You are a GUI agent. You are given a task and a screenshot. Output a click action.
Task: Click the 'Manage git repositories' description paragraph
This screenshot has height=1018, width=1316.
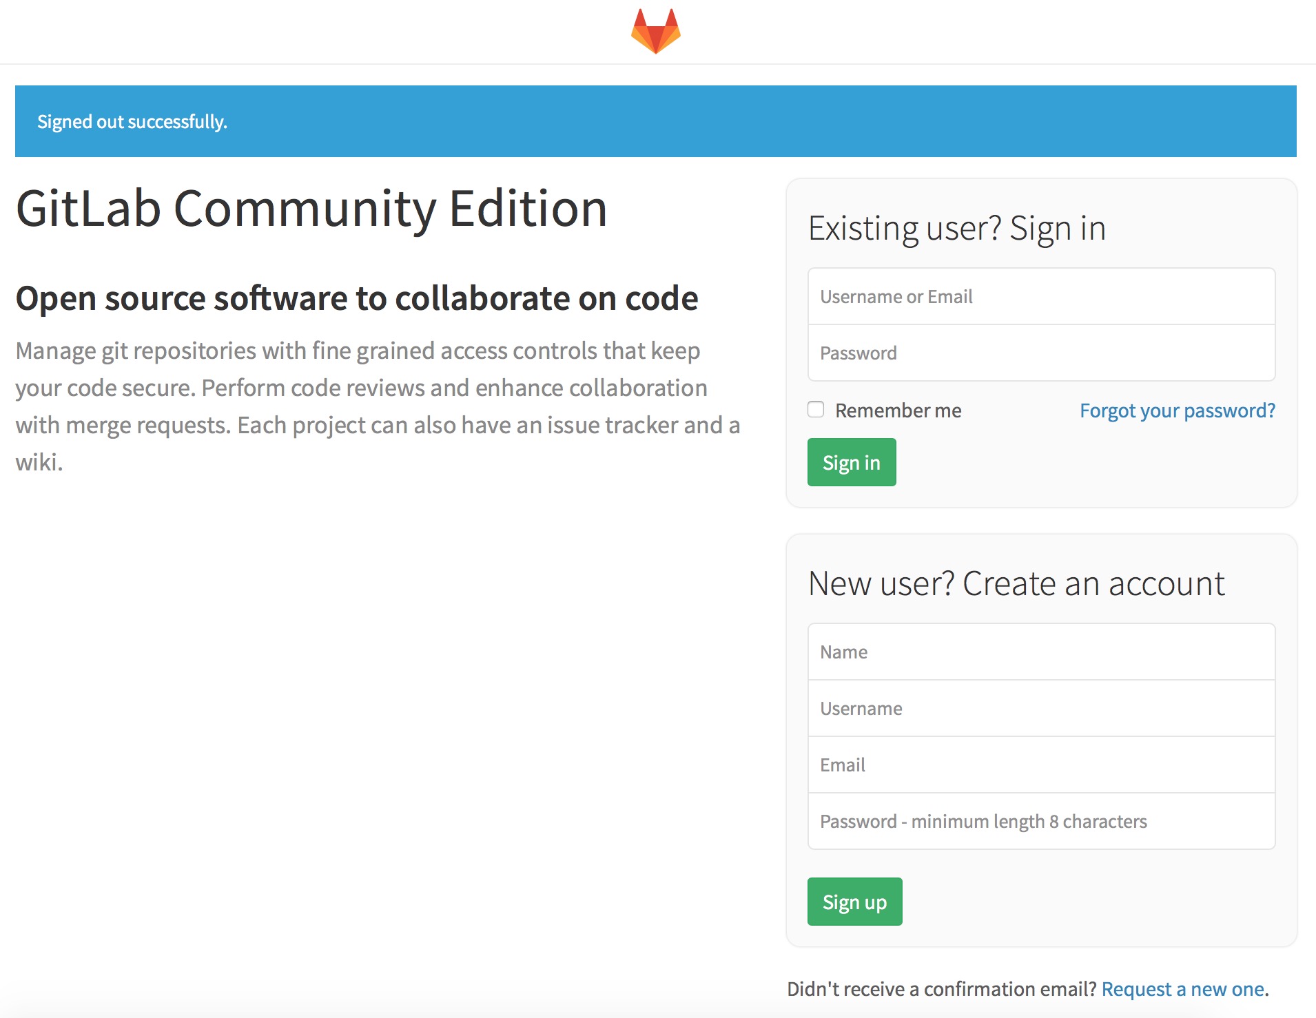pos(378,406)
